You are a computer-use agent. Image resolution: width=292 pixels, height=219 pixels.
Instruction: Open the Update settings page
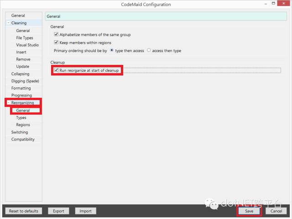point(22,66)
